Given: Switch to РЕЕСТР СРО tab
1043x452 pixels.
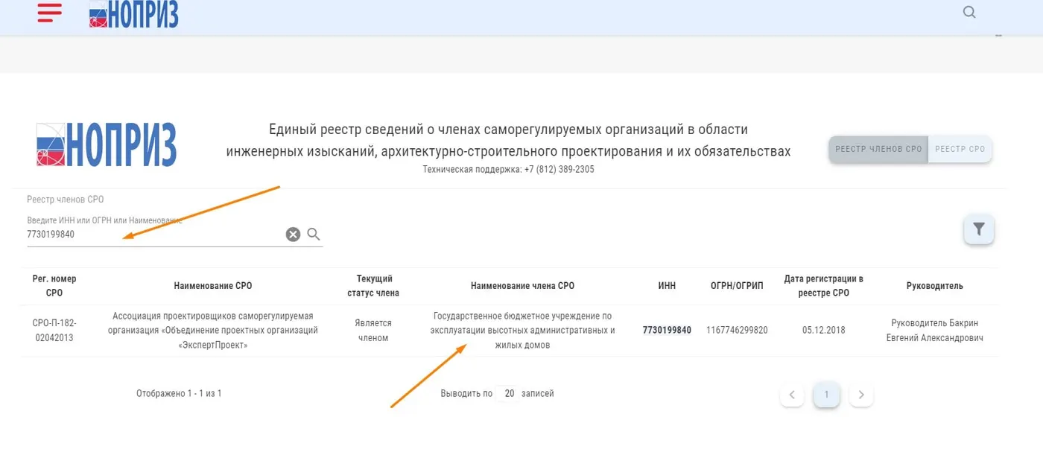Looking at the screenshot, I should coord(960,149).
